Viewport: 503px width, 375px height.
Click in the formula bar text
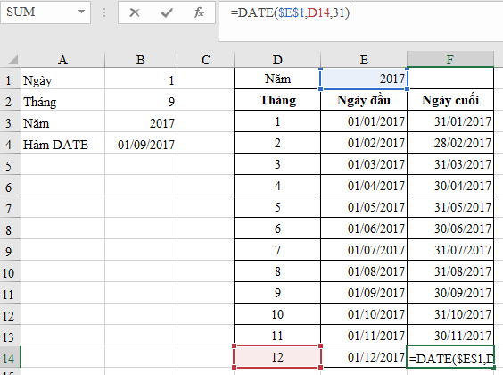[290, 12]
